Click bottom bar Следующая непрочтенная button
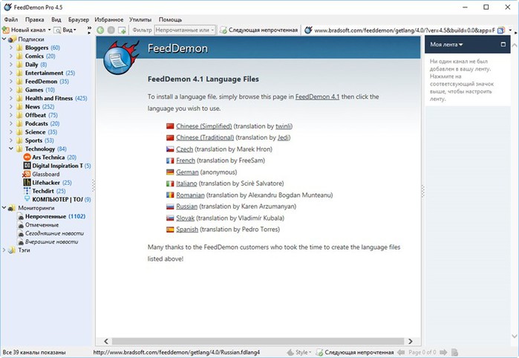The image size is (519, 358). click(355, 352)
